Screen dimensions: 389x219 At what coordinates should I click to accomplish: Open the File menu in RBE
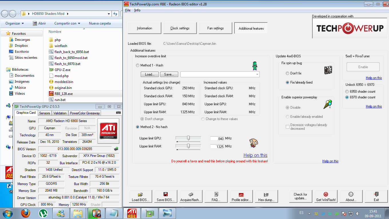click(128, 10)
